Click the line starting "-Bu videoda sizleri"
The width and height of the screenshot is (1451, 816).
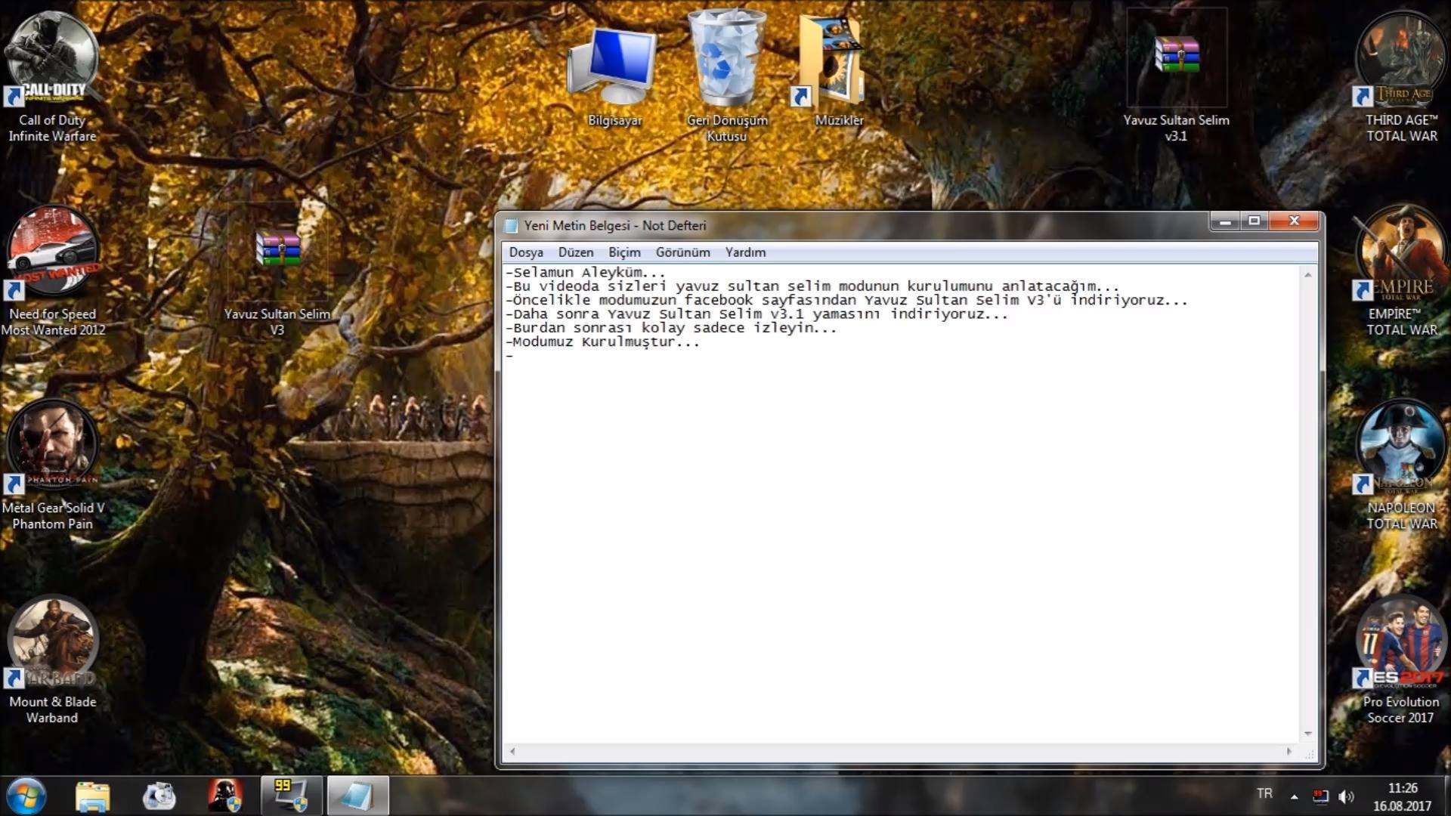click(x=812, y=286)
